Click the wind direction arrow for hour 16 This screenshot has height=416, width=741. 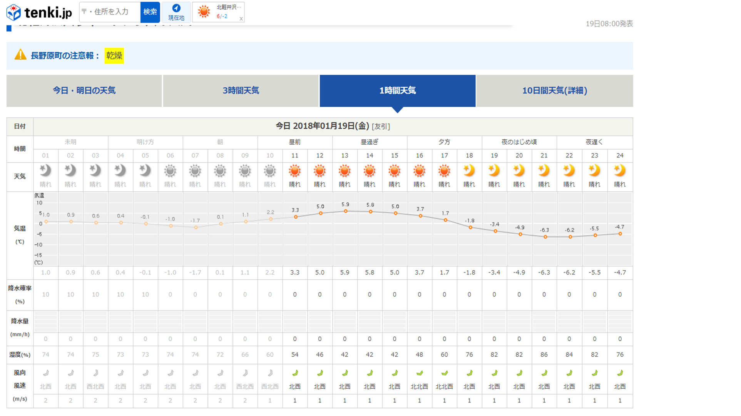pos(420,373)
